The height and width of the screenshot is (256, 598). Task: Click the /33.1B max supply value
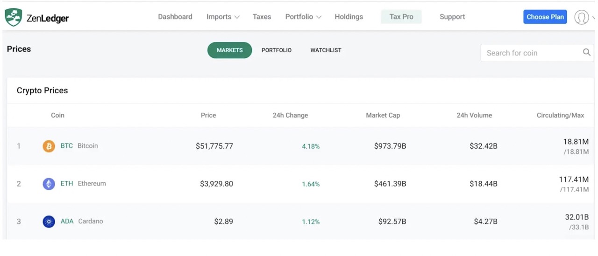579,228
